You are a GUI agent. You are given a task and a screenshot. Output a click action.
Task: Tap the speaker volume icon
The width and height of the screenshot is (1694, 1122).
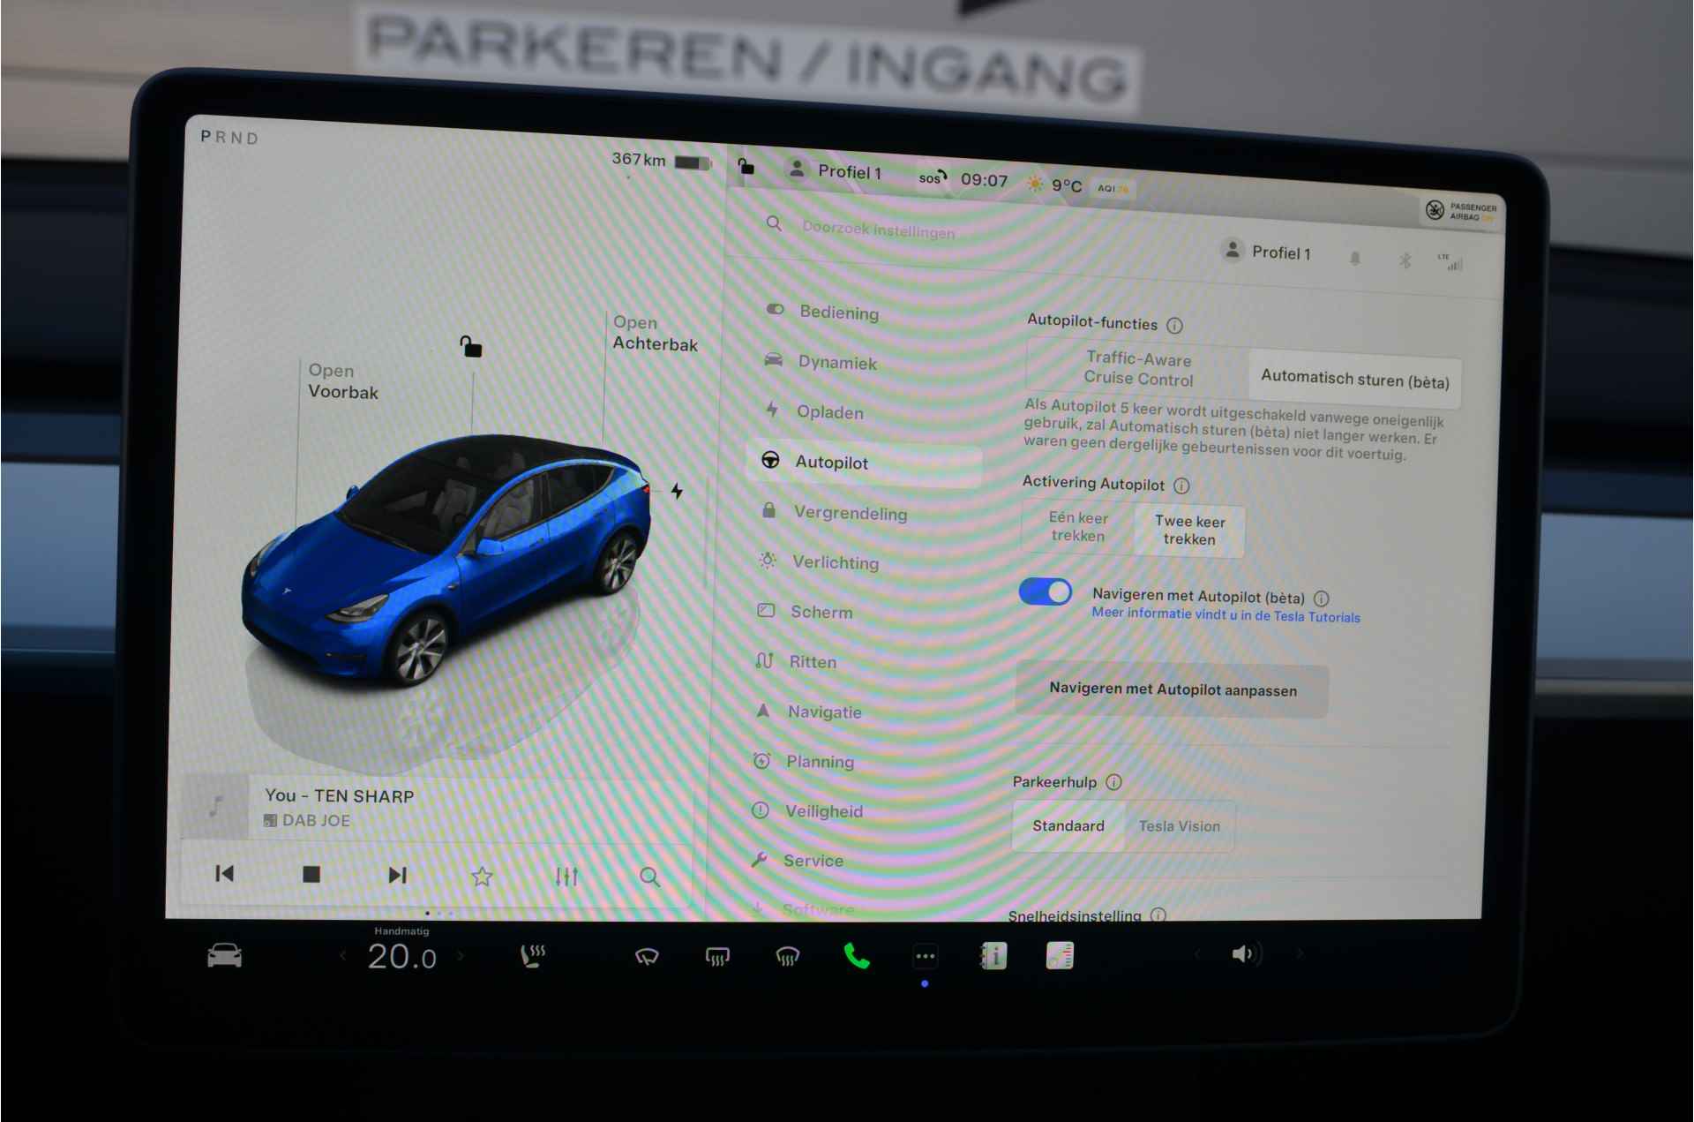pyautogui.click(x=1246, y=953)
